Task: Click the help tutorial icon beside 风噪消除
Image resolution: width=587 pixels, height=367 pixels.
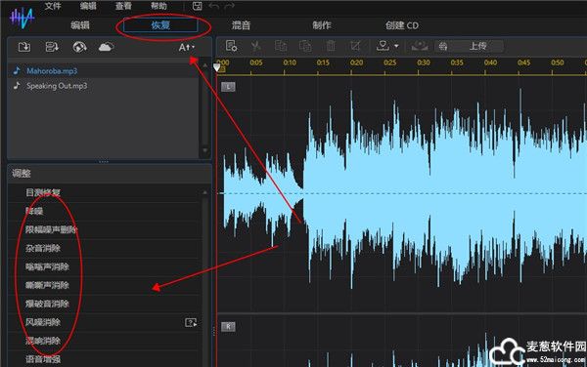Action: [x=191, y=322]
